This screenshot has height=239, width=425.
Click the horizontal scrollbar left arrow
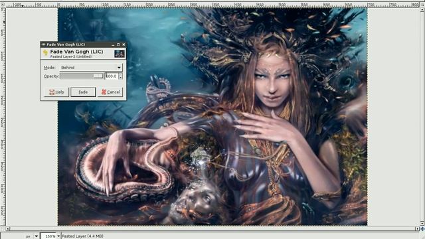coord(7,229)
